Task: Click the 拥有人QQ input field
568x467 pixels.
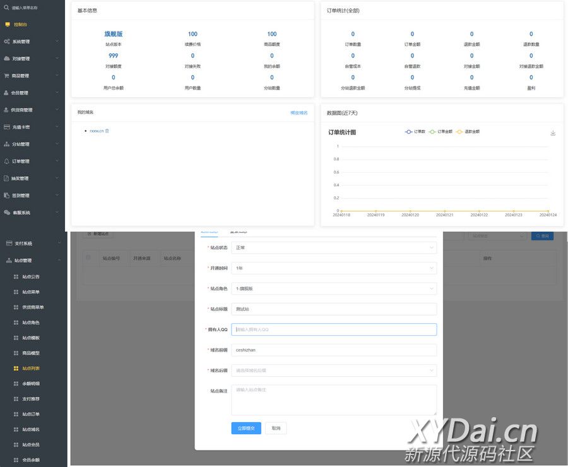Action: (x=334, y=329)
